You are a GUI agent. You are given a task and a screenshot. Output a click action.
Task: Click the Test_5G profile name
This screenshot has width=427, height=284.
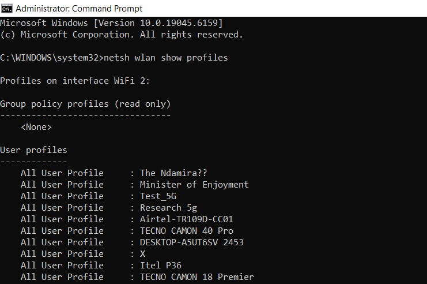158,196
